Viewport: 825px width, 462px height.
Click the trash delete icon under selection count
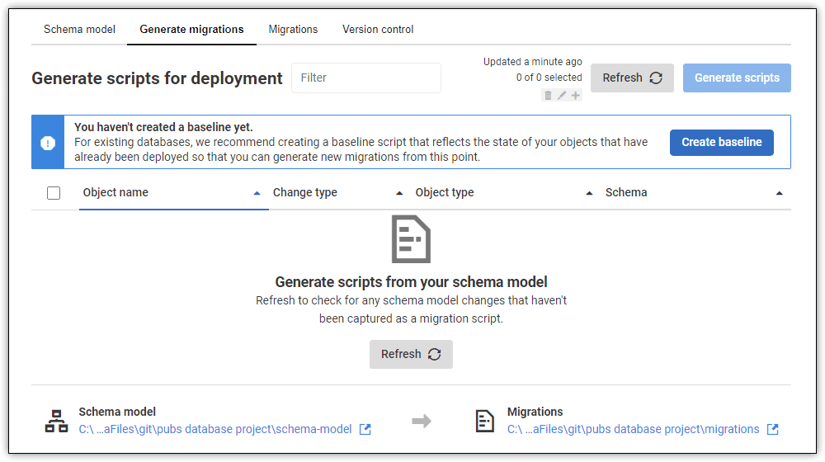pos(548,95)
